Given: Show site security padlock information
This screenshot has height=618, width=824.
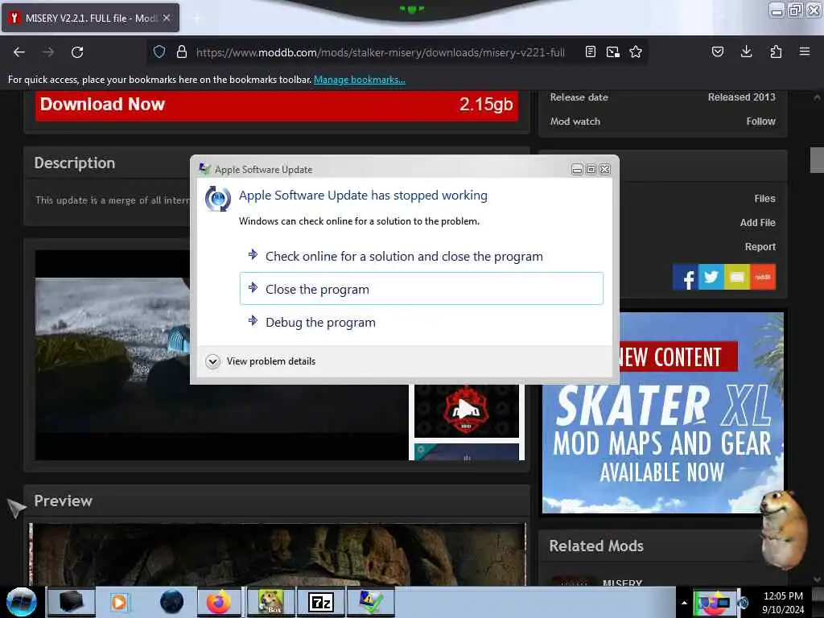Looking at the screenshot, I should coord(182,51).
